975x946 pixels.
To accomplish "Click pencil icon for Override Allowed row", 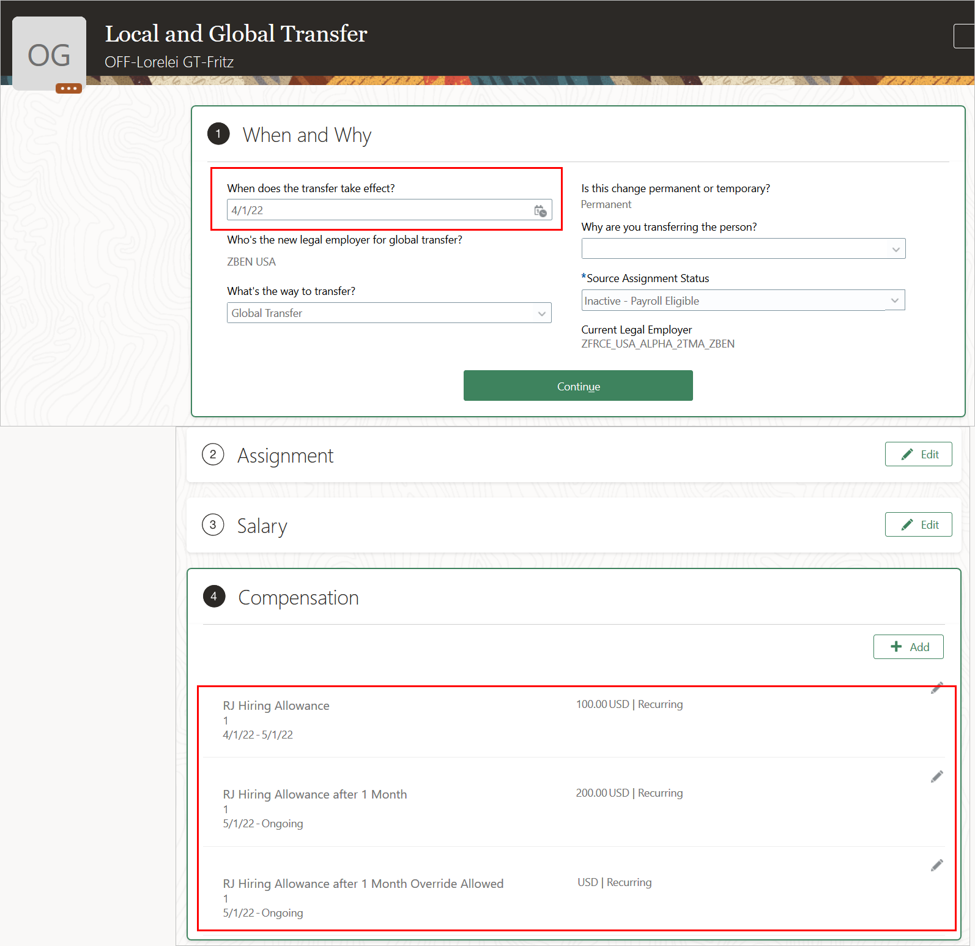I will (x=936, y=865).
